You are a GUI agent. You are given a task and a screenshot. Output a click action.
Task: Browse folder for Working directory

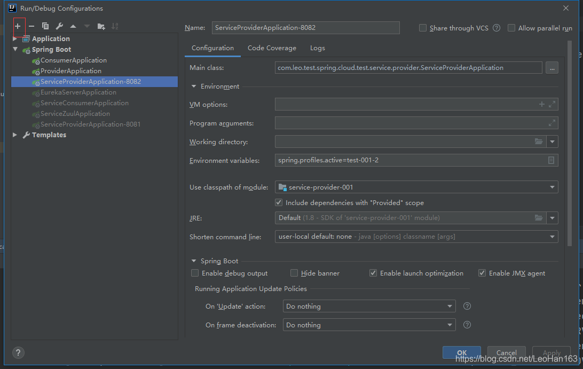[x=539, y=142]
